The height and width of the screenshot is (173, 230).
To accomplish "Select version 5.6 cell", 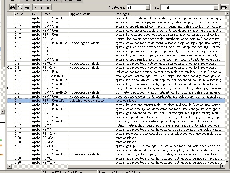I will [22, 92].
